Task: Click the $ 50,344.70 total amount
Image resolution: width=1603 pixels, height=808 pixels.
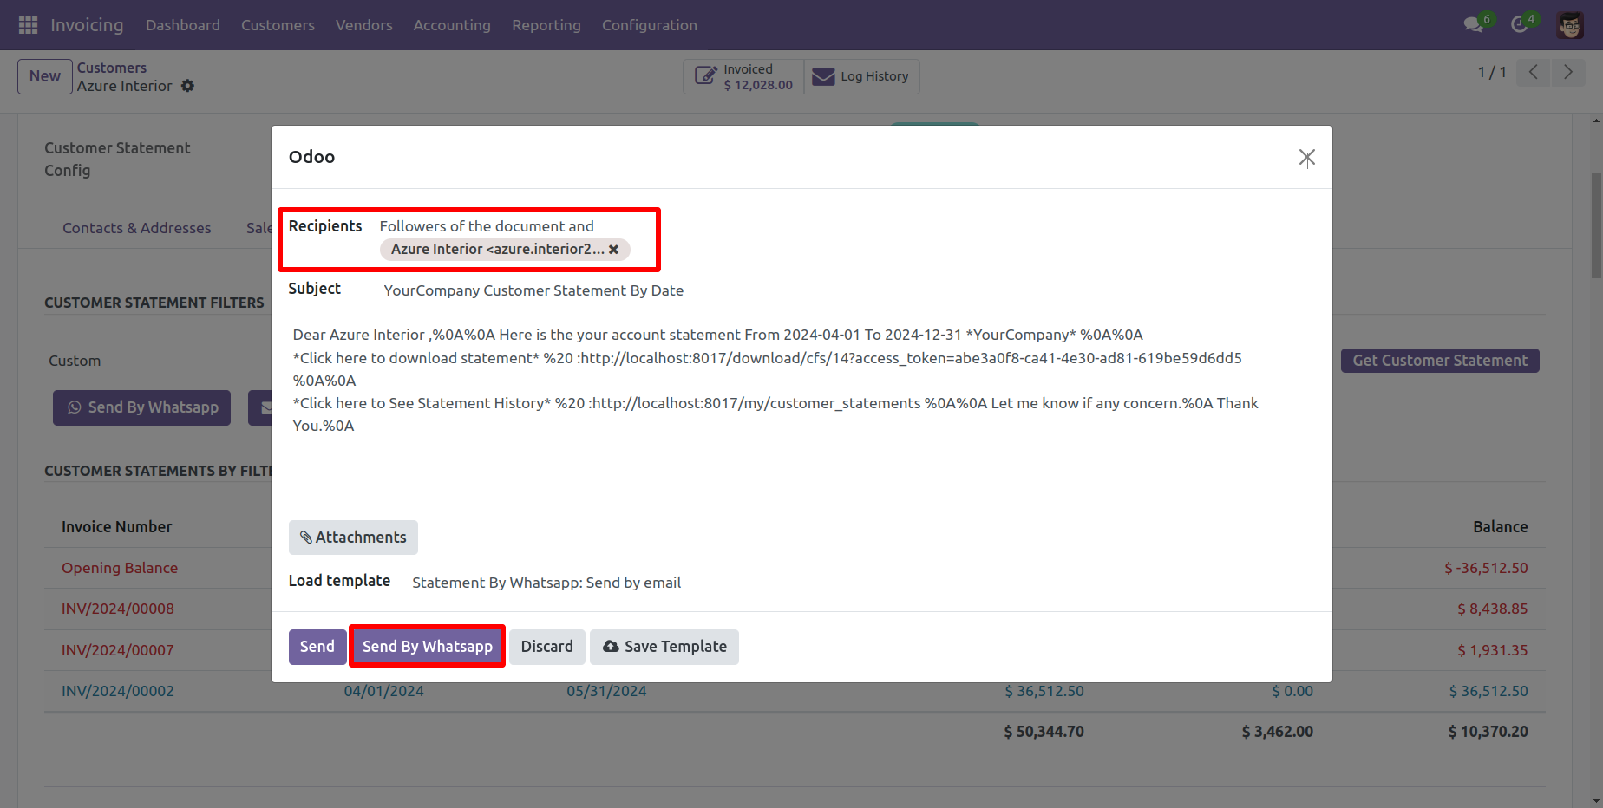Action: point(1044,732)
